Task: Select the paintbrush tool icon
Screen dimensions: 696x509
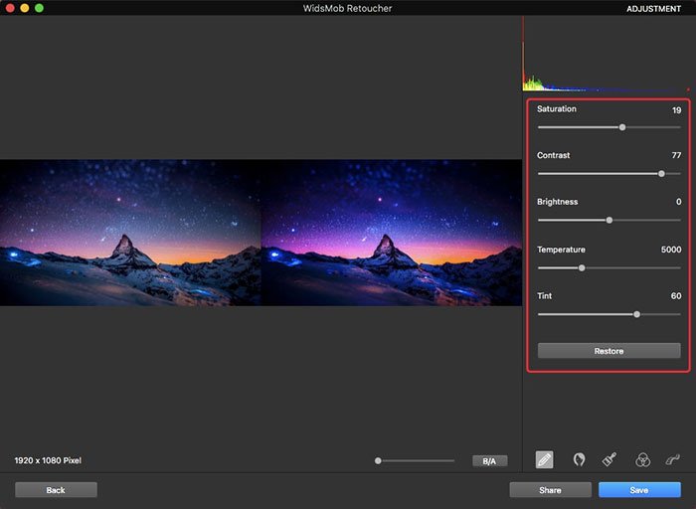Action: point(609,459)
